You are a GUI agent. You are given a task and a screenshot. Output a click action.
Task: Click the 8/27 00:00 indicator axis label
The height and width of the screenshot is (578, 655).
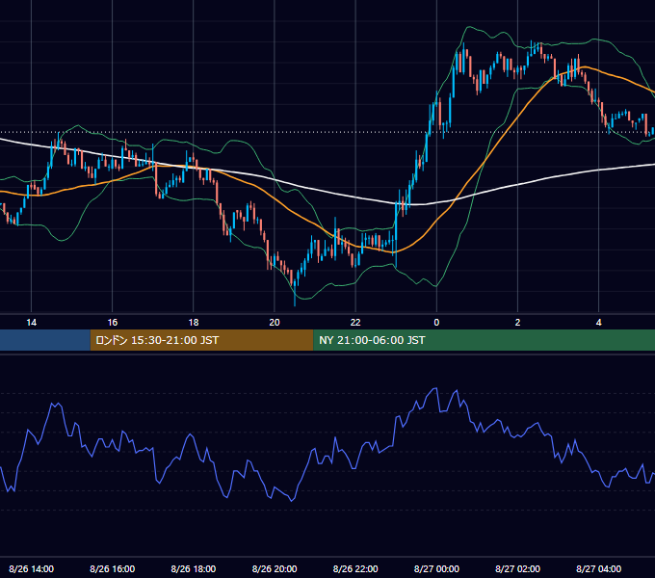pos(436,569)
